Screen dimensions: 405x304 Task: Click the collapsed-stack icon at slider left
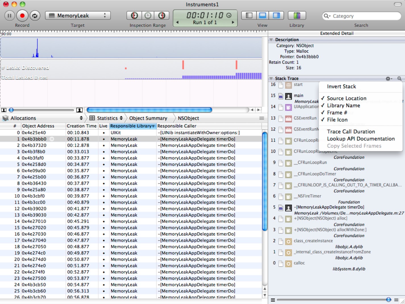[273, 300]
